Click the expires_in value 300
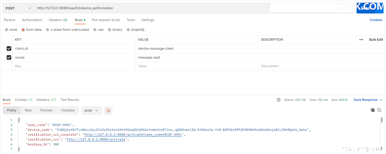The height and width of the screenshot is (154, 386). 56,144
